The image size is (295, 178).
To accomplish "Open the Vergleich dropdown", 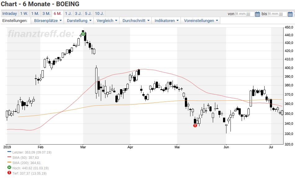I will [x=107, y=21].
